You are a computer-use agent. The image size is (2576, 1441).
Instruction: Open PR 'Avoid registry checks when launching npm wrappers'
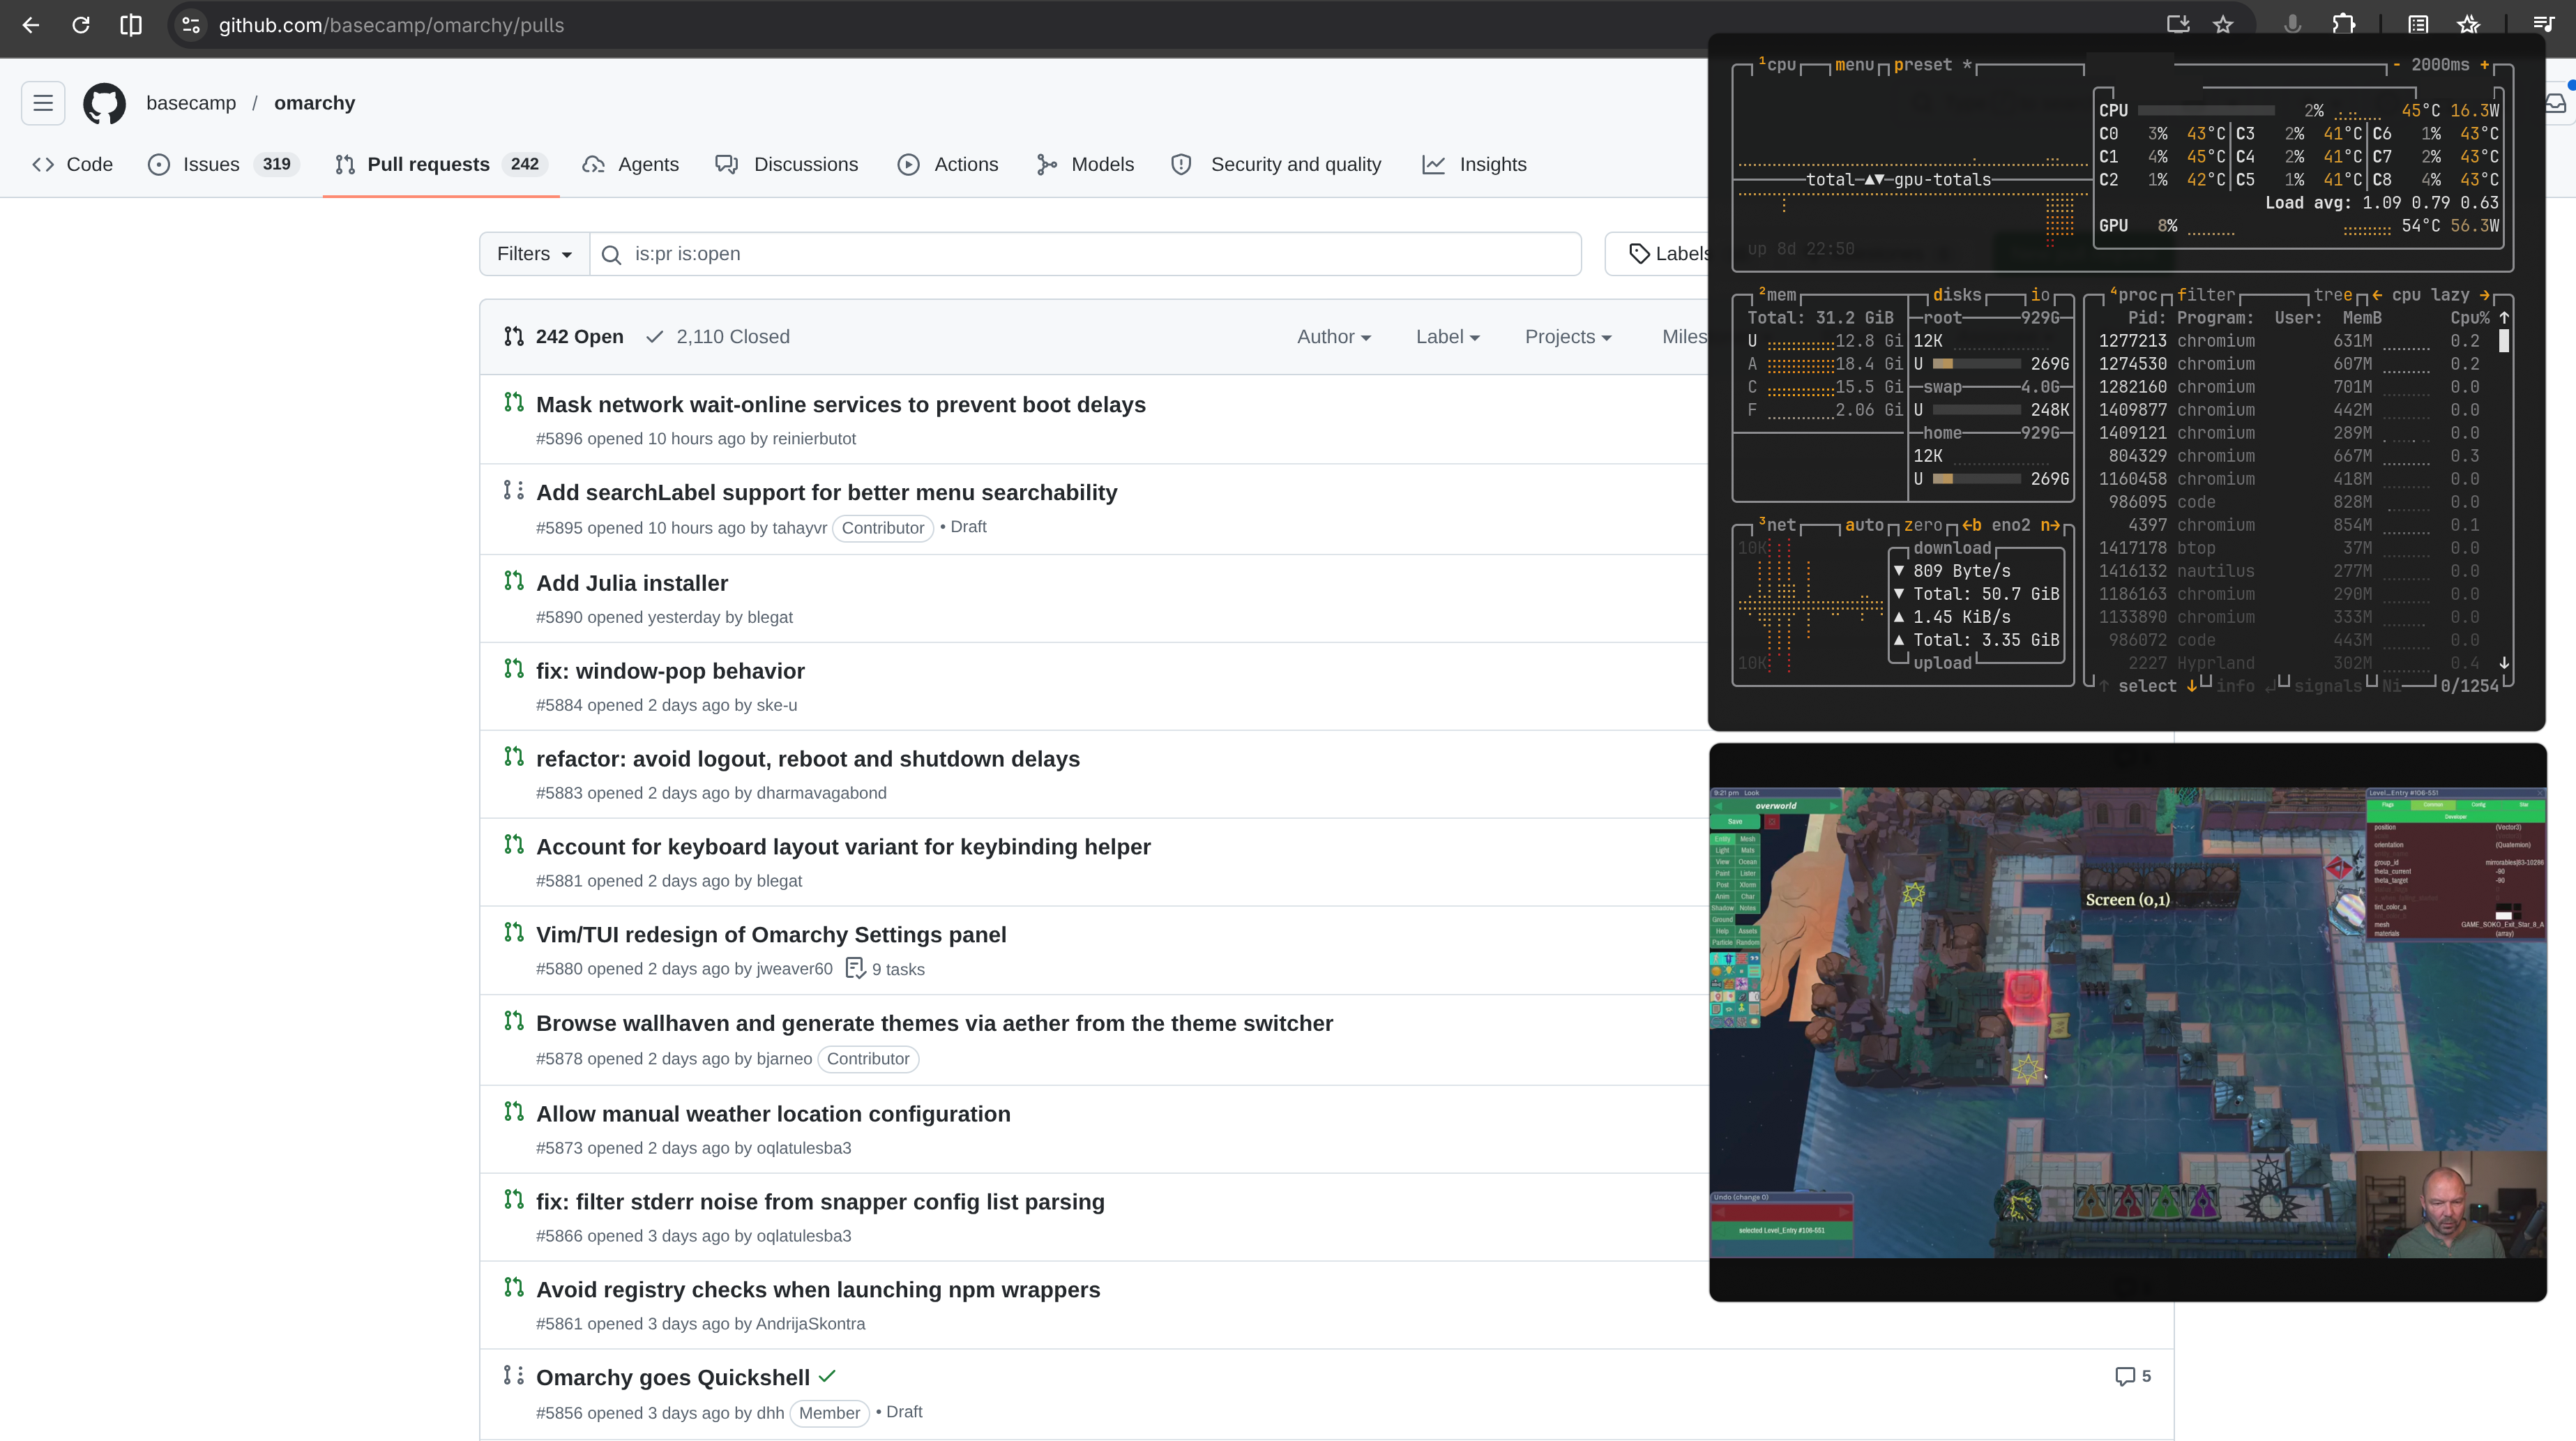click(818, 1290)
